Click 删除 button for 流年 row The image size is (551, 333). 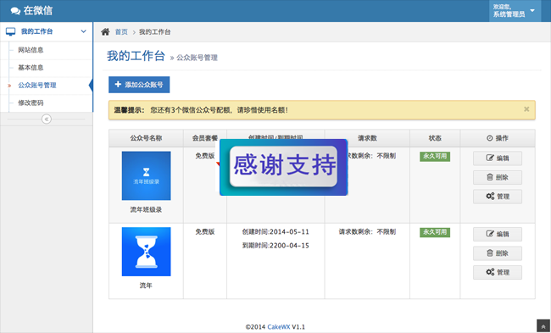[x=498, y=253]
